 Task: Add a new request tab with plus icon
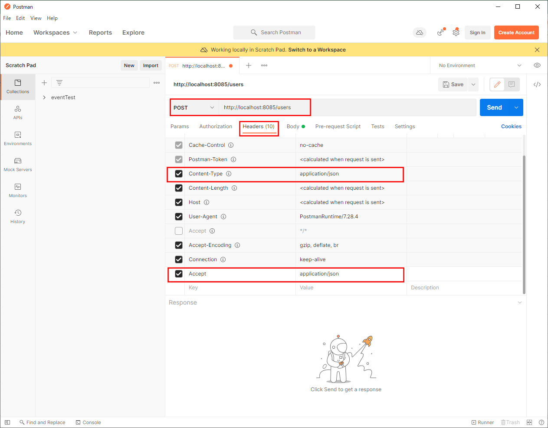[x=249, y=65]
